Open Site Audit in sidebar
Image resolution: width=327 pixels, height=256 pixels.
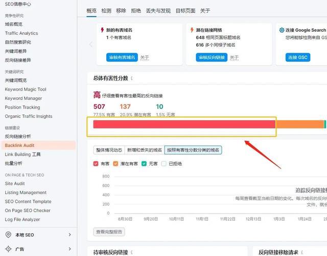point(15,183)
